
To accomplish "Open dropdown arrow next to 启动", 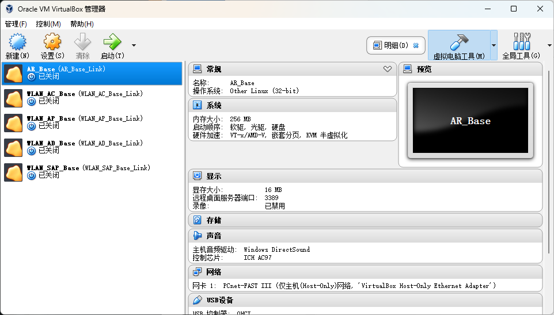I will (x=134, y=45).
